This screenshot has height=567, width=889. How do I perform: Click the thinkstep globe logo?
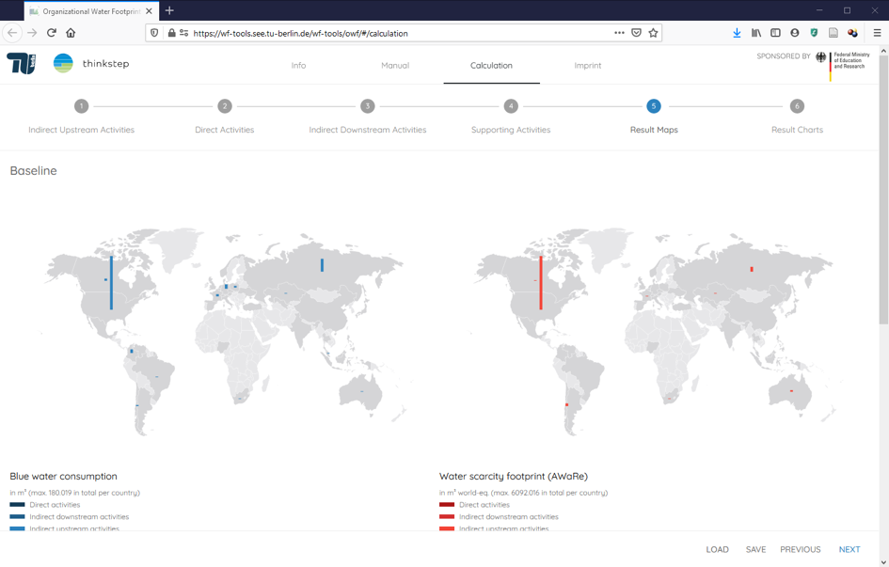pos(63,63)
